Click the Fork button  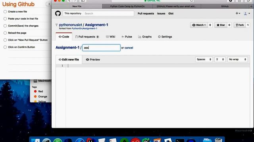point(240,25)
